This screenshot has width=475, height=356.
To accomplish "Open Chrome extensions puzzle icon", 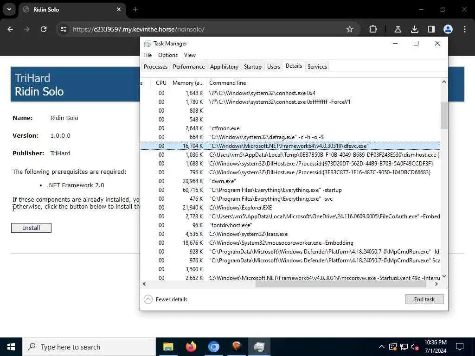I will [x=373, y=29].
